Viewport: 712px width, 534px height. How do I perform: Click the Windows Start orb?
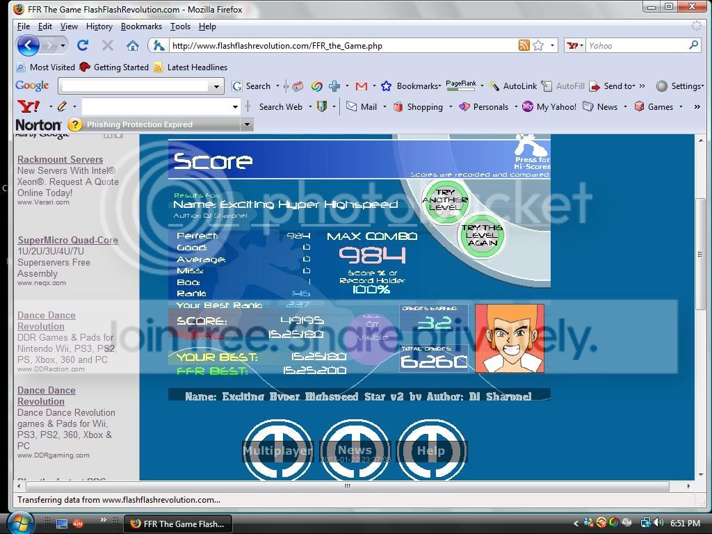19,523
